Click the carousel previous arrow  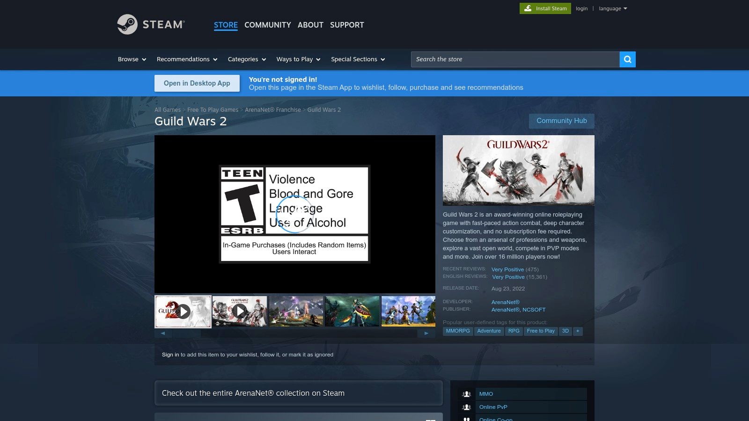click(x=162, y=333)
